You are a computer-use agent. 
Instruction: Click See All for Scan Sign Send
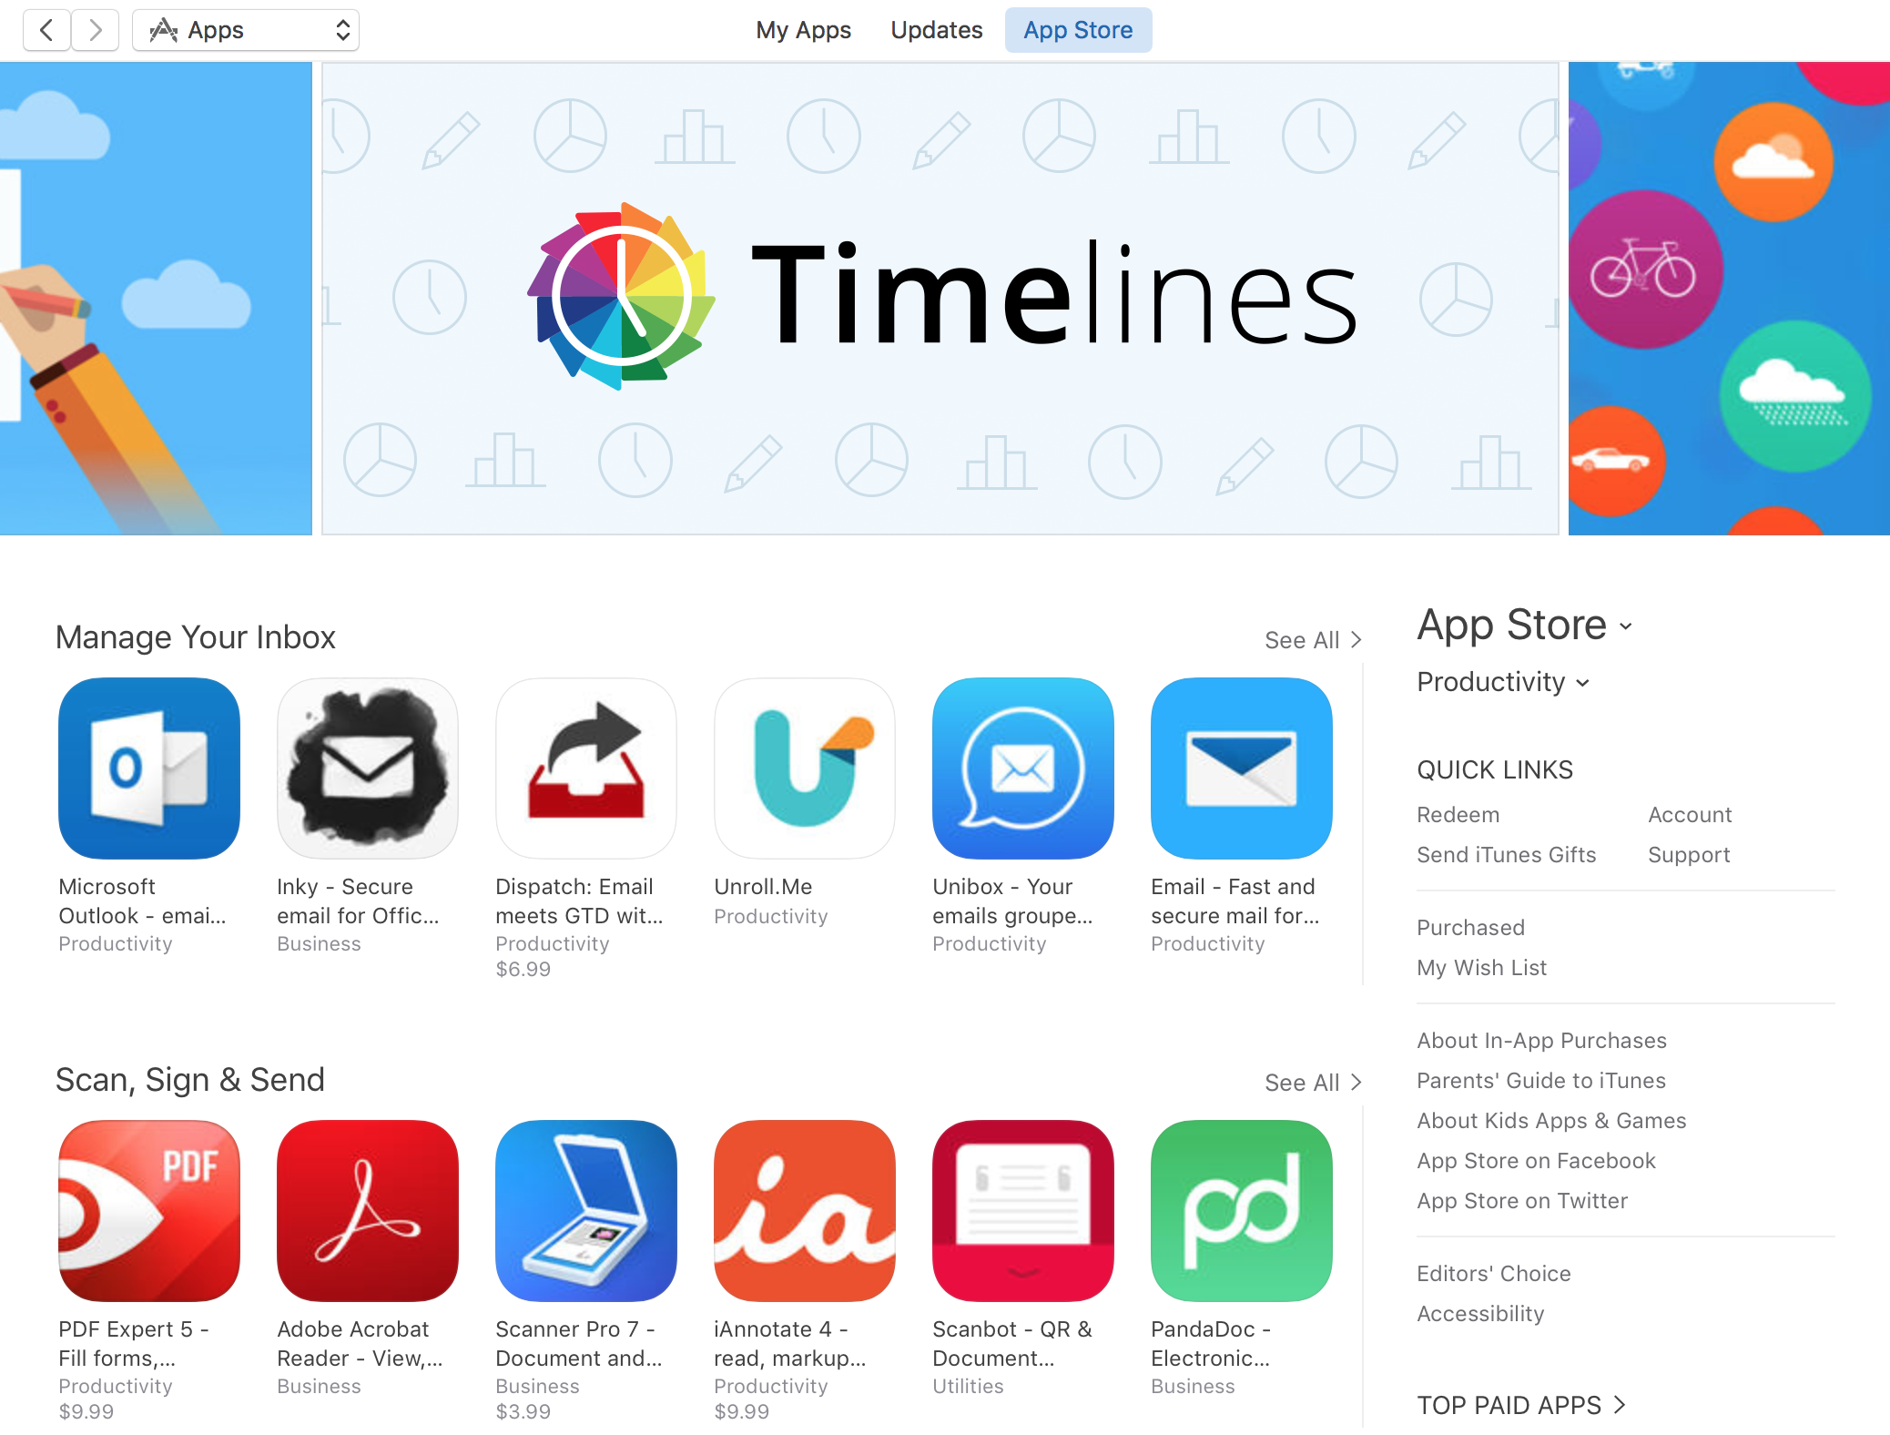click(1306, 1081)
